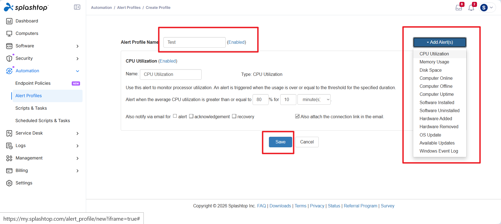Click the Management grid icon
The image size is (501, 224).
pos(9,158)
